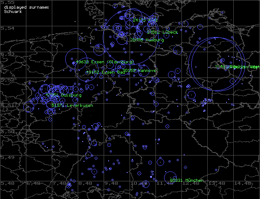
Task: Select the 5,53 latitude axis label
Action: 7,54
